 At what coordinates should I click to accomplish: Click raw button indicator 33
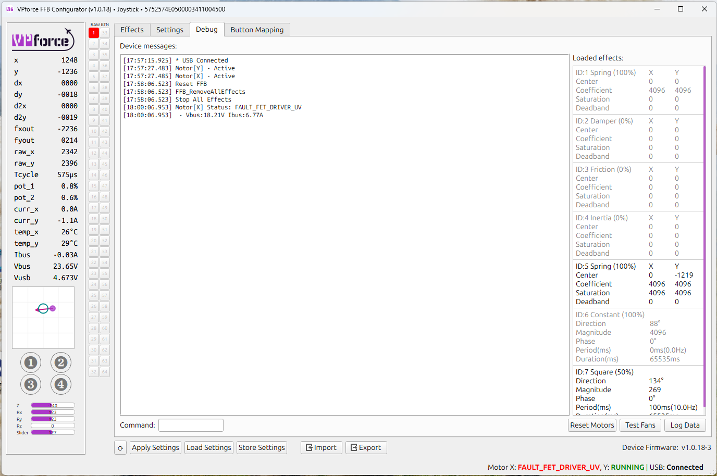click(105, 32)
